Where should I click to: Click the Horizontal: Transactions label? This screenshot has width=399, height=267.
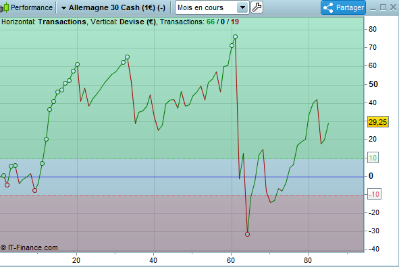click(x=44, y=22)
